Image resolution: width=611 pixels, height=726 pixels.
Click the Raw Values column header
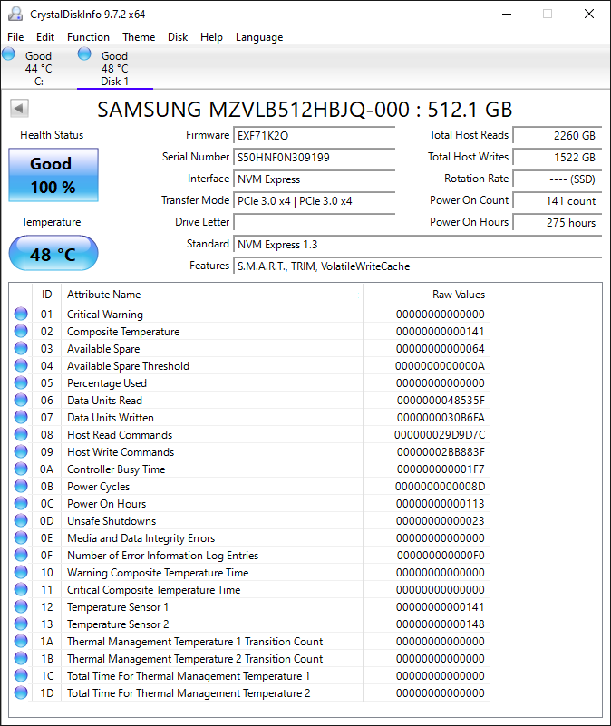coord(426,295)
